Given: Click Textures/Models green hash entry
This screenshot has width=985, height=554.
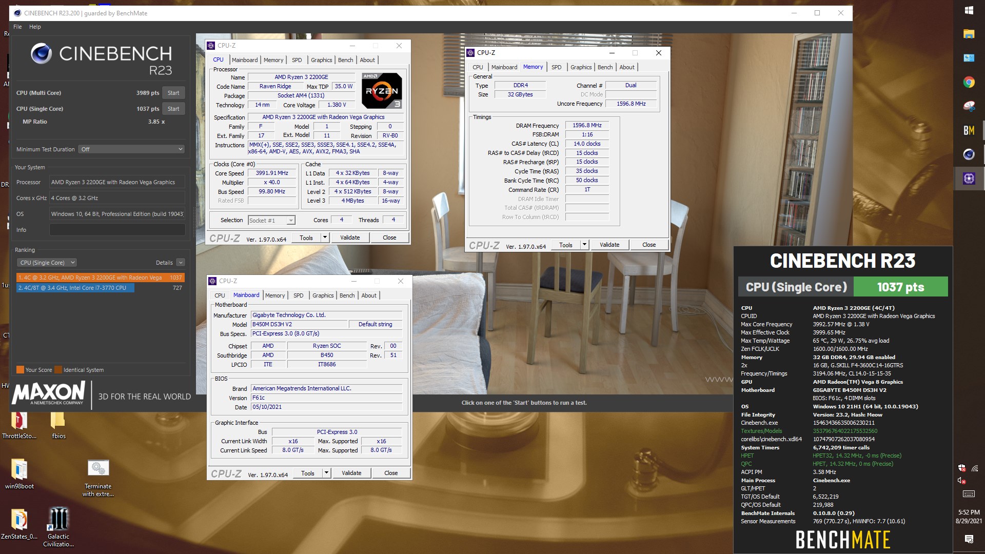Looking at the screenshot, I should tap(845, 431).
